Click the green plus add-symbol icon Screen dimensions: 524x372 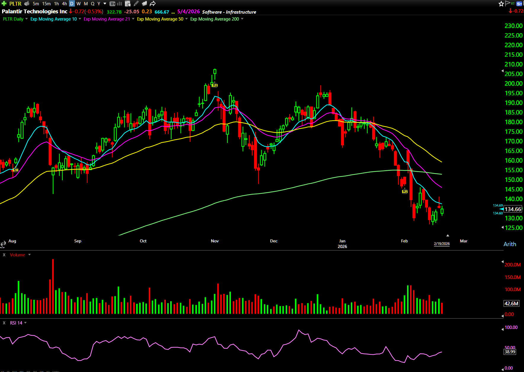tap(4, 4)
